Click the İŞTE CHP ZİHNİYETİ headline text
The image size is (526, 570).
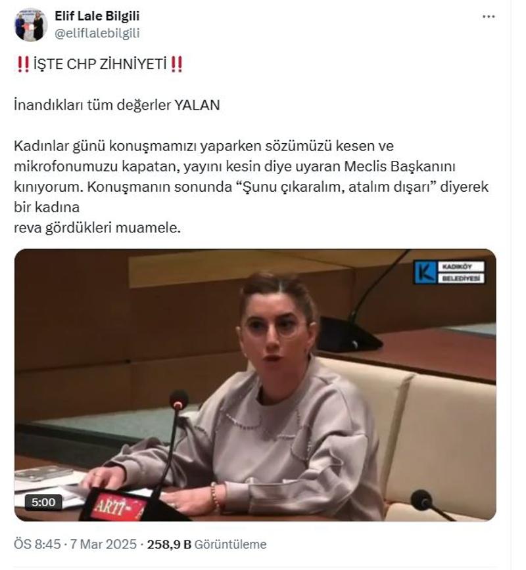click(x=100, y=64)
